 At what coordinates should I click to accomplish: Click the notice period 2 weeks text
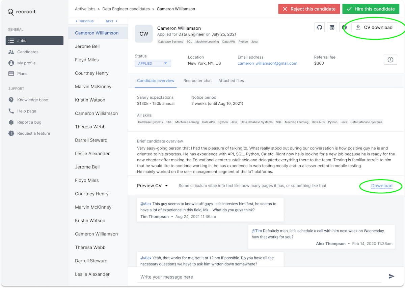pyautogui.click(x=217, y=103)
